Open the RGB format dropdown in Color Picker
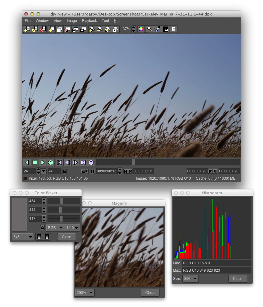 coord(55,228)
